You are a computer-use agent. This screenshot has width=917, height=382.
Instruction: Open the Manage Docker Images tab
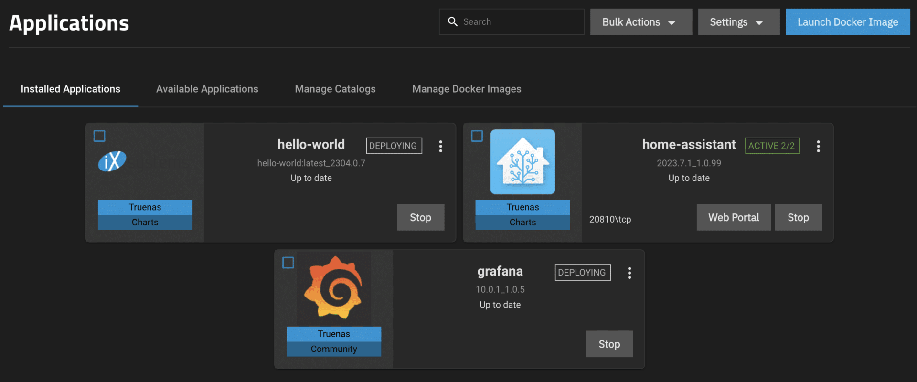(467, 89)
